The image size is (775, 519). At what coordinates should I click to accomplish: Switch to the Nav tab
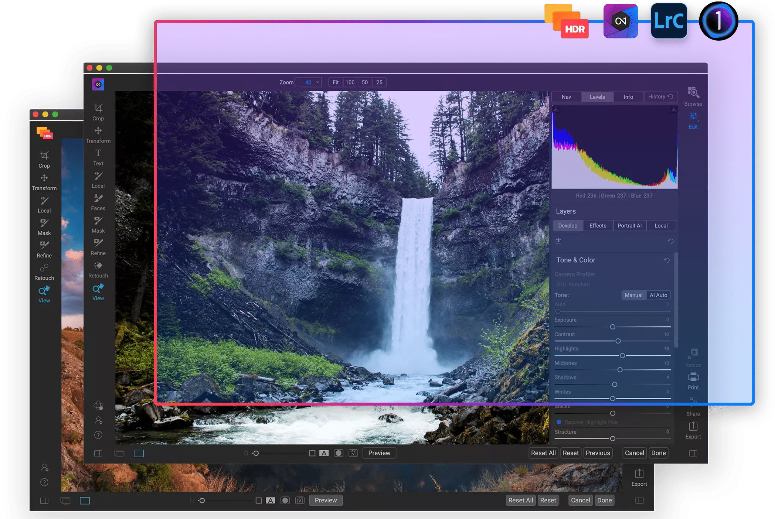[566, 97]
